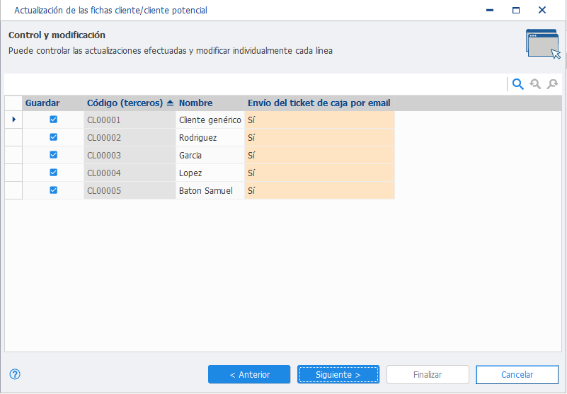Viewport: 567px width, 394px height.
Task: Toggle Guardar checkbox for Garcia
Action: tap(54, 155)
